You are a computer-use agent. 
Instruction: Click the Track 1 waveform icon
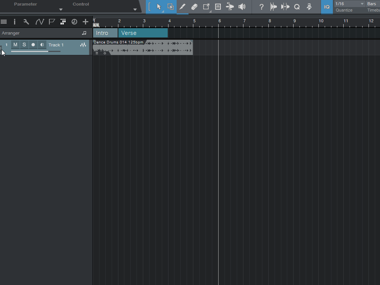[x=83, y=45]
